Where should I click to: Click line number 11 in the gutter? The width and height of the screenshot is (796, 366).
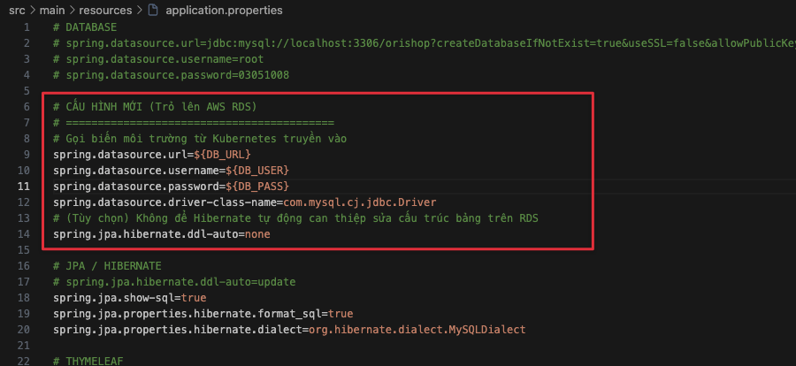coord(24,187)
